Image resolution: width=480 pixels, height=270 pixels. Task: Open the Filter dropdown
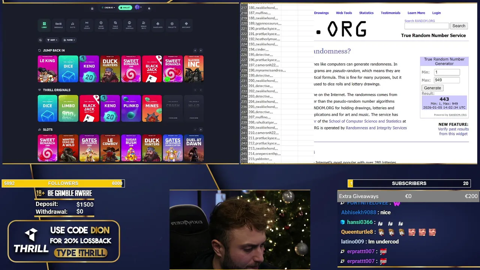(69, 40)
